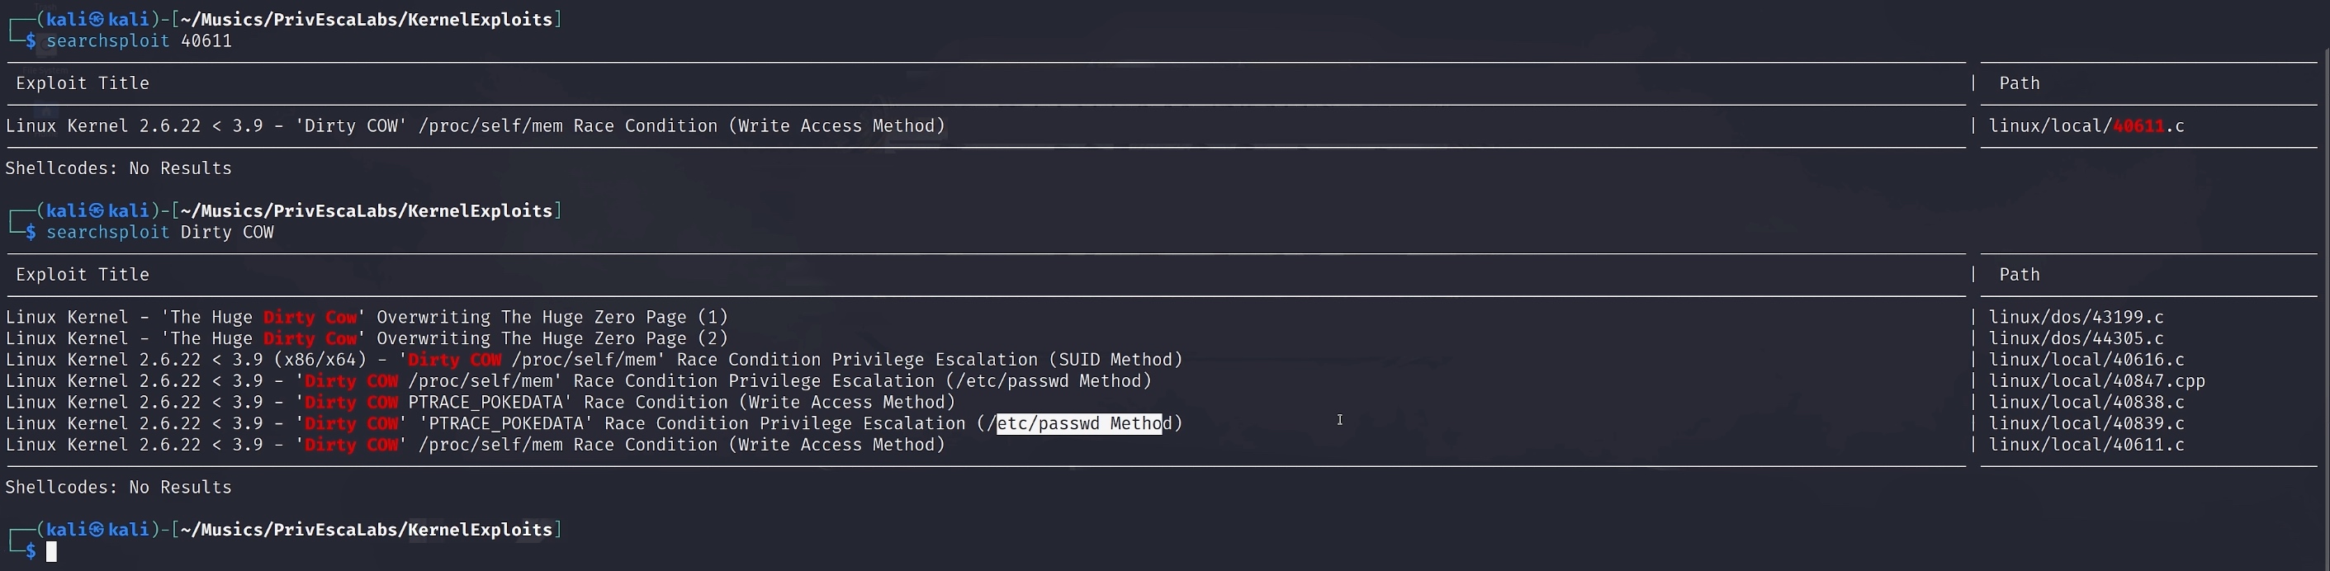Viewport: 2330px width, 571px height.
Task: Click the /proc/self/mem /etc/passwd Method 40847 exploit title
Action: [579, 381]
